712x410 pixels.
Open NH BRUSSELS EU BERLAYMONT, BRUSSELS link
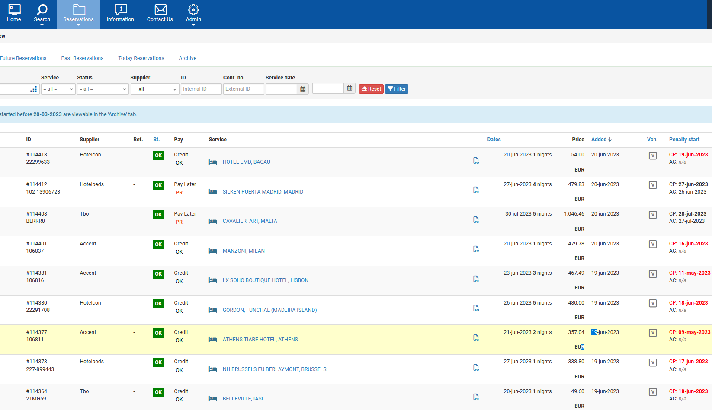point(275,369)
